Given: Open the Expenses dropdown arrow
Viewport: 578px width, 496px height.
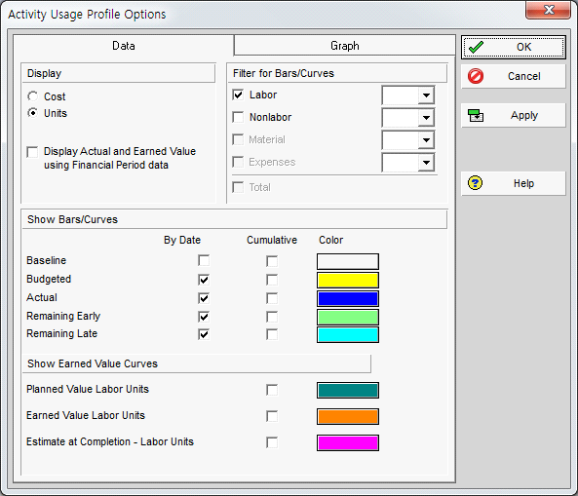Looking at the screenshot, I should point(426,163).
